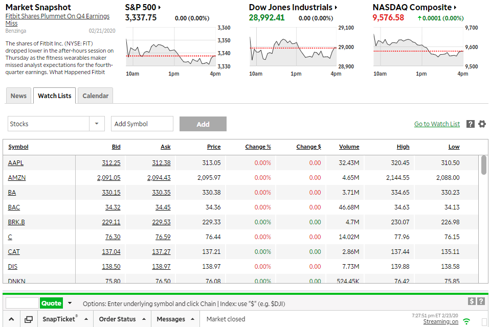
Task: Open the DIS symbol link
Action: click(x=12, y=267)
